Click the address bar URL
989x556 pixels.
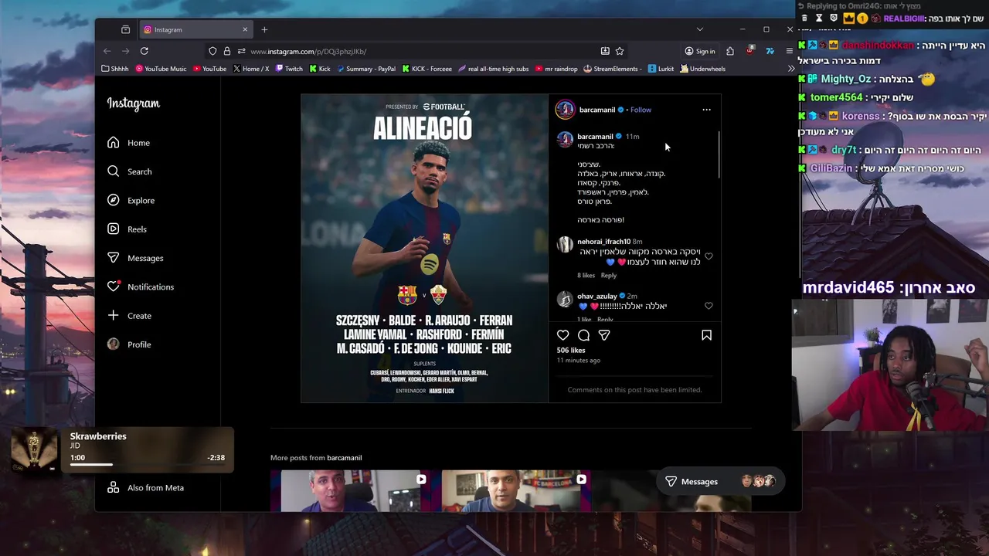click(308, 52)
